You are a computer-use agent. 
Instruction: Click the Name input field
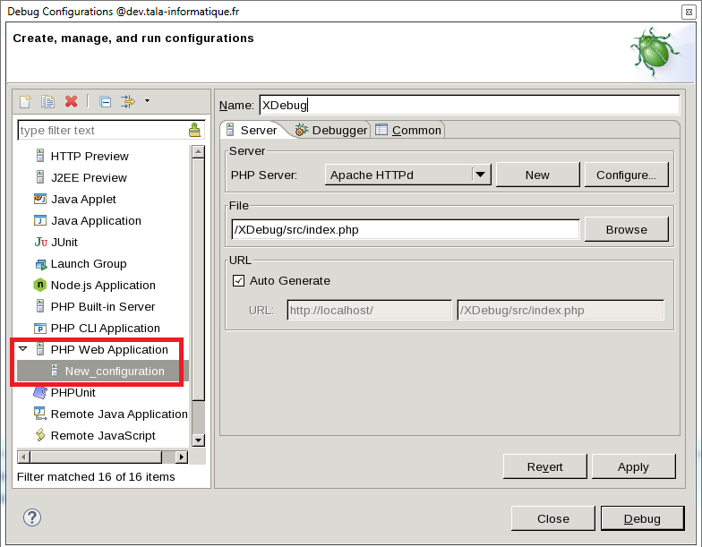(469, 105)
